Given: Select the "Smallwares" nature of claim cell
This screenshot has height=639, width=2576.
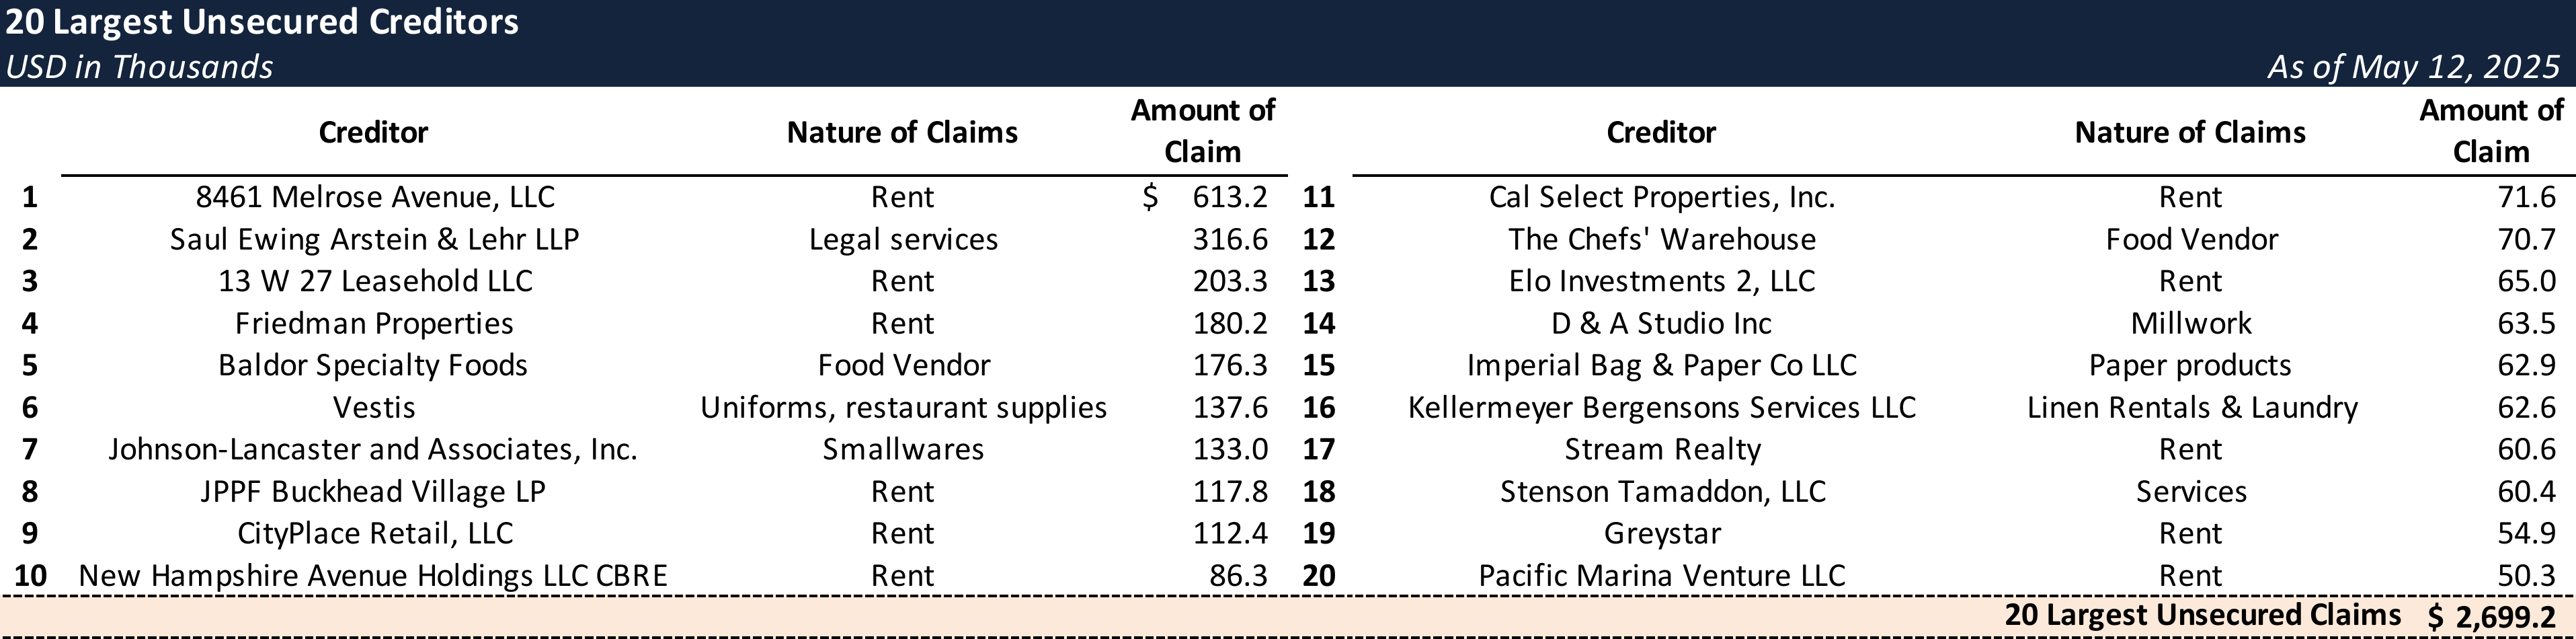Looking at the screenshot, I should [903, 449].
